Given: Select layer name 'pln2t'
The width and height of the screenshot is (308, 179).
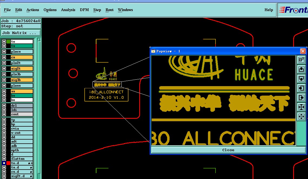Looking at the screenshot, I should 22,63.
